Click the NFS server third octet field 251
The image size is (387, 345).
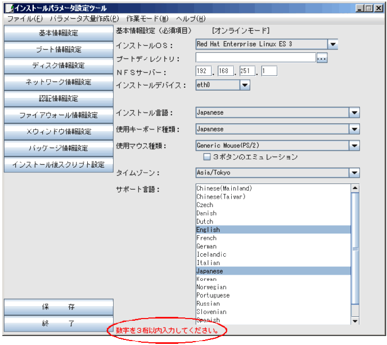[x=247, y=71]
